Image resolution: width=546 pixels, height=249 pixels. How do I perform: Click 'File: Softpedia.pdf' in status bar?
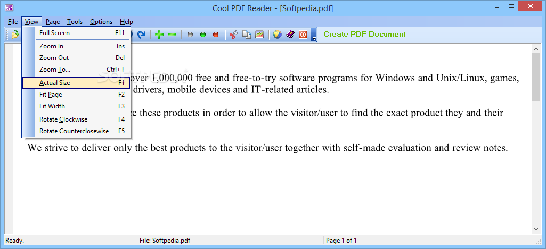[165, 241]
